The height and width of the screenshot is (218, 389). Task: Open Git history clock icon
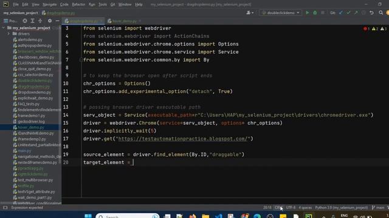click(363, 13)
